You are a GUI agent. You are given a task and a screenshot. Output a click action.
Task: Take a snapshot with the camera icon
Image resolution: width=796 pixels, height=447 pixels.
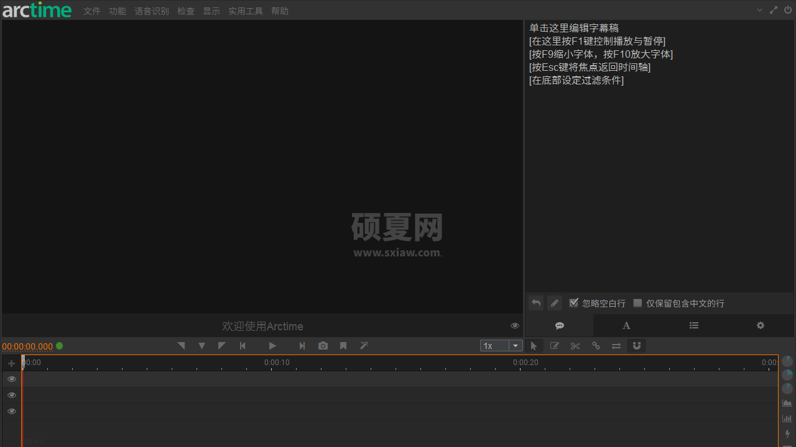tap(323, 346)
